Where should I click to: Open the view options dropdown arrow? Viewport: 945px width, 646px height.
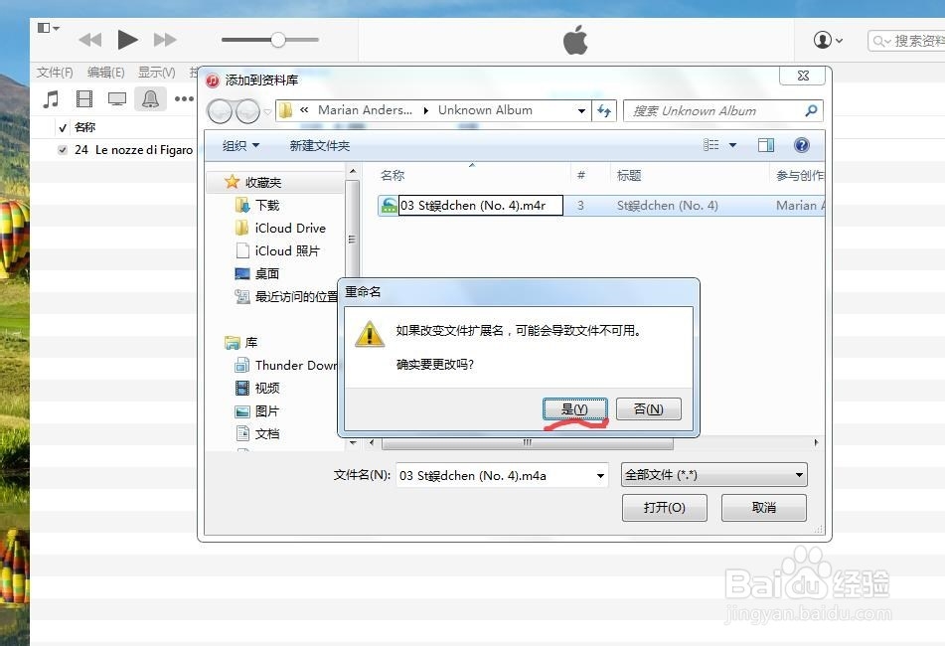tap(731, 144)
